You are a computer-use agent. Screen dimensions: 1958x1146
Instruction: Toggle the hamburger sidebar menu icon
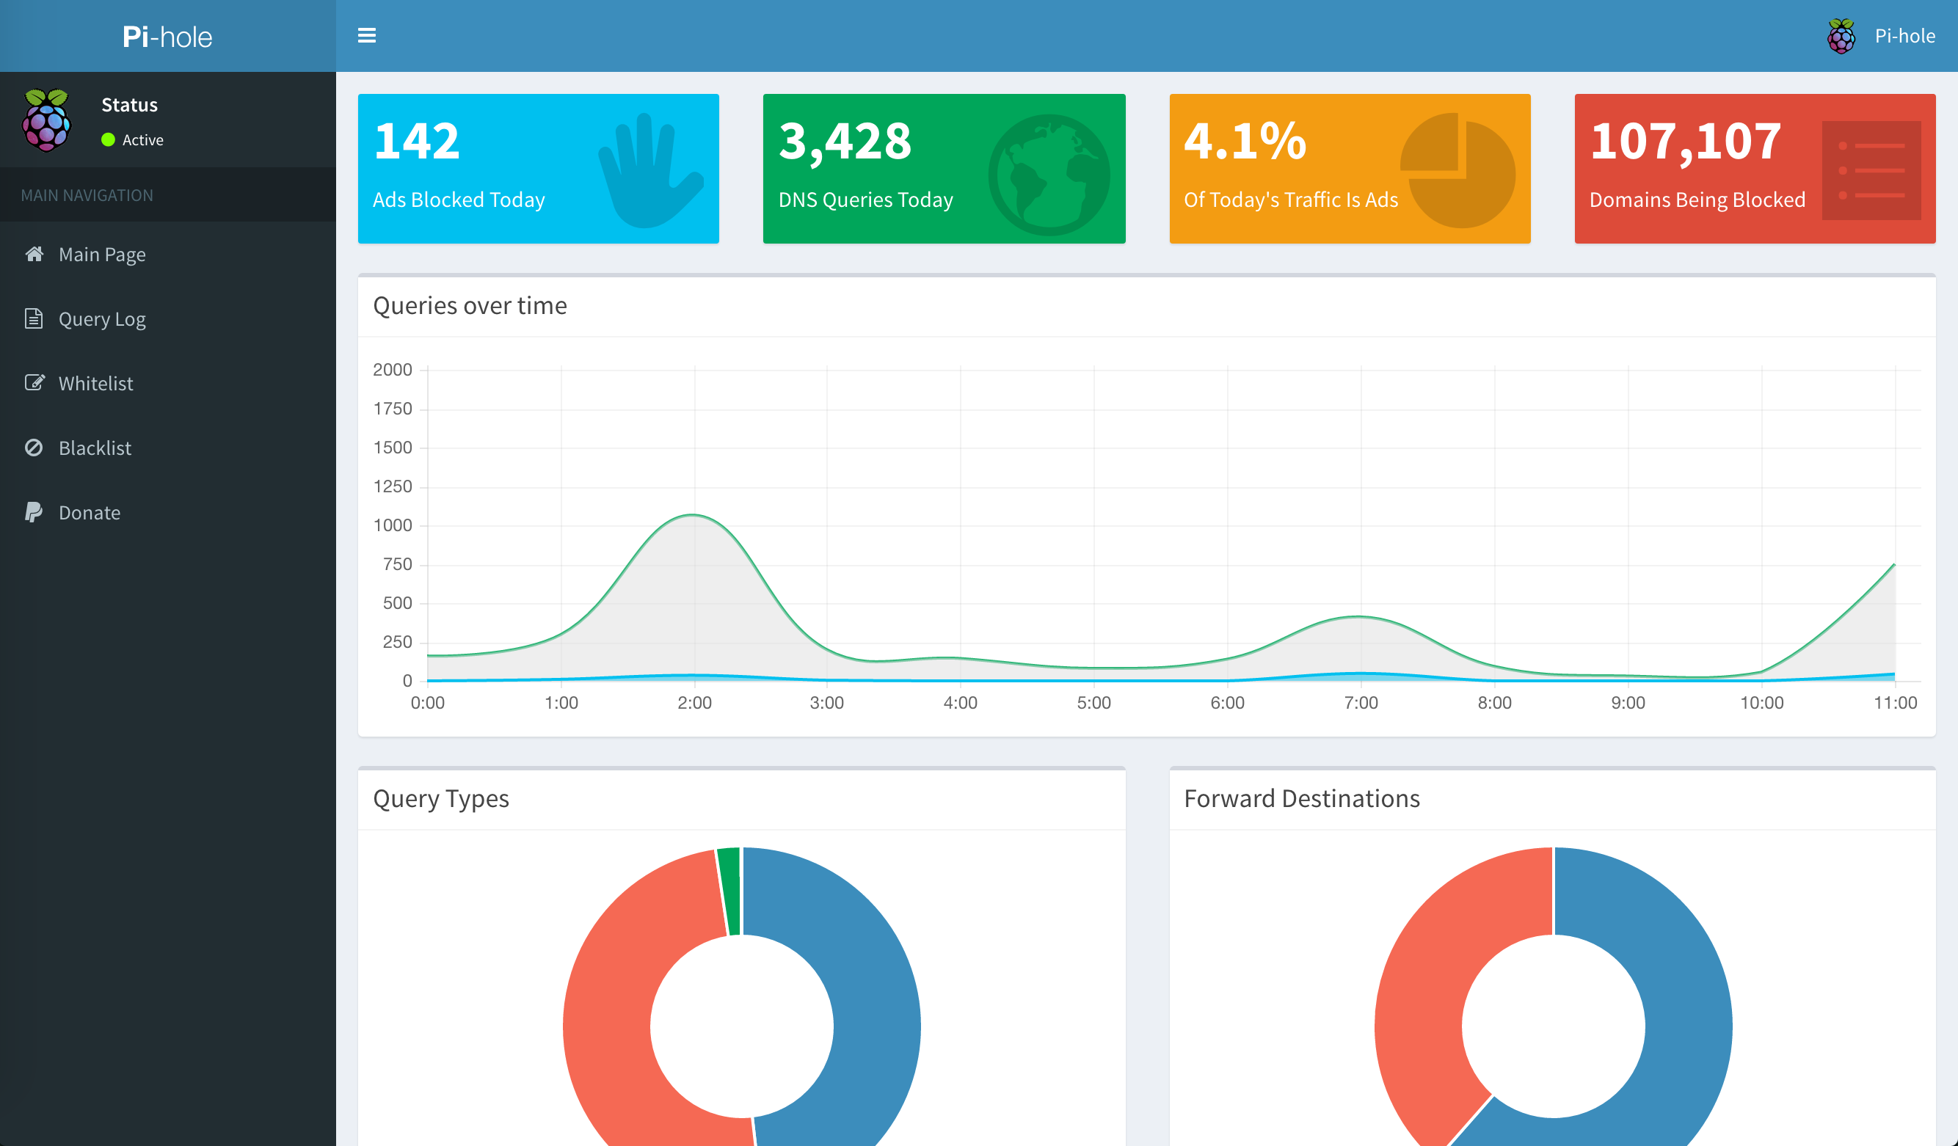367,36
